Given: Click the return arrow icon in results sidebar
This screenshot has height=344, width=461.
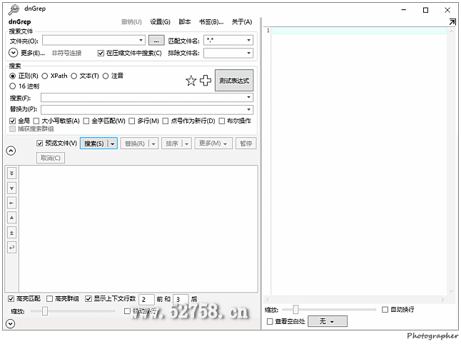Looking at the screenshot, I should pos(11,248).
